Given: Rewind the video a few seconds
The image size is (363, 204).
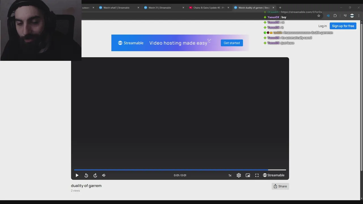Looking at the screenshot, I should click(86, 175).
